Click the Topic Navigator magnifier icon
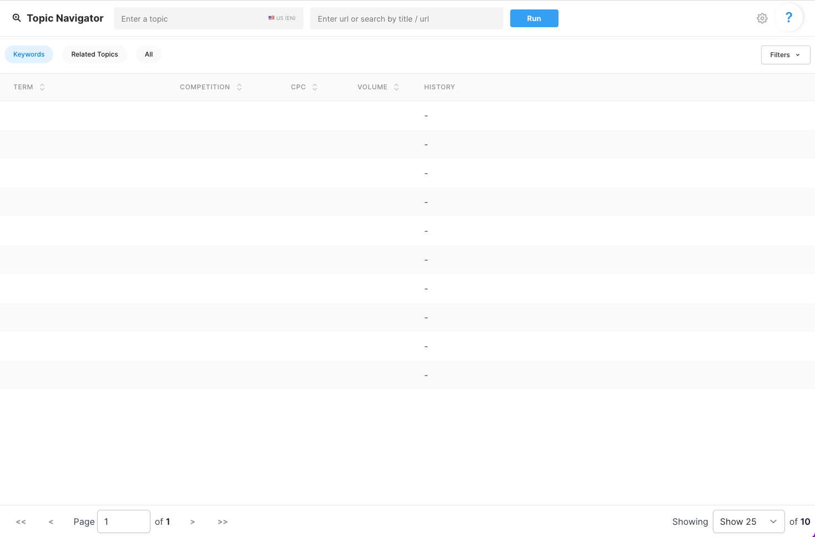The width and height of the screenshot is (815, 537). tap(17, 18)
